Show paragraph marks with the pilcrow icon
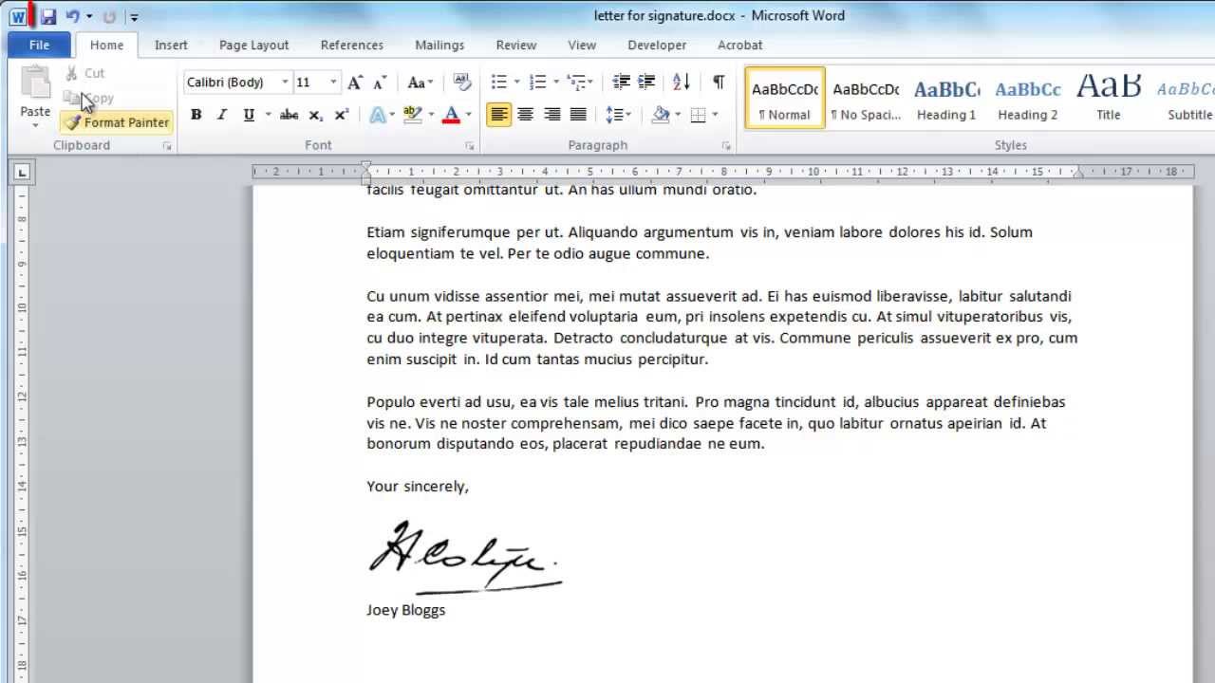This screenshot has width=1215, height=683. pos(718,83)
